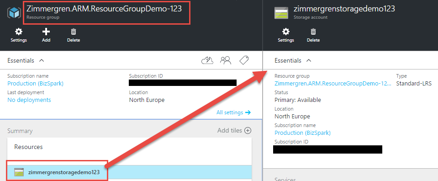
Task: Open the tags icon in Essentials
Action: click(244, 60)
